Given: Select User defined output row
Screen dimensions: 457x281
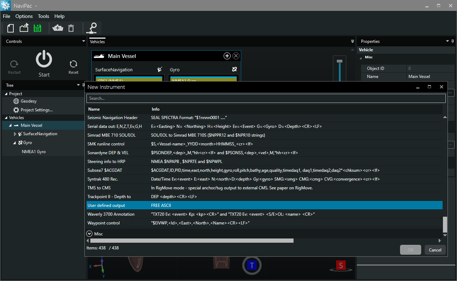Looking at the screenshot, I should click(264, 205).
